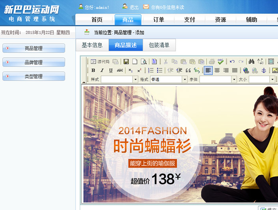
Task: Click the 品牌管理 sidebar button
Action: (x=34, y=62)
